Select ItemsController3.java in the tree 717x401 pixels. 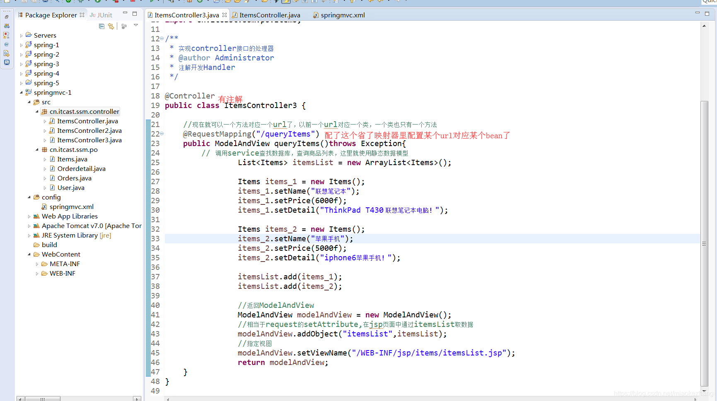[x=89, y=140]
